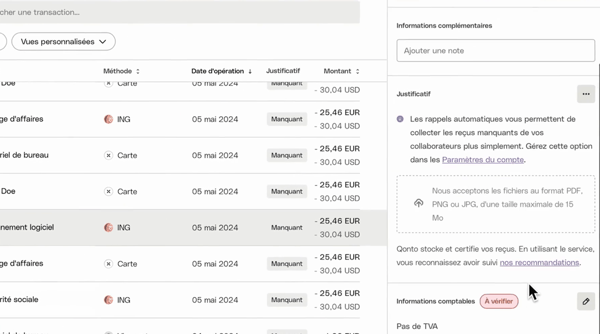Click the ING icon in the ING ge d'affaires row
The image size is (600, 334).
(x=108, y=119)
